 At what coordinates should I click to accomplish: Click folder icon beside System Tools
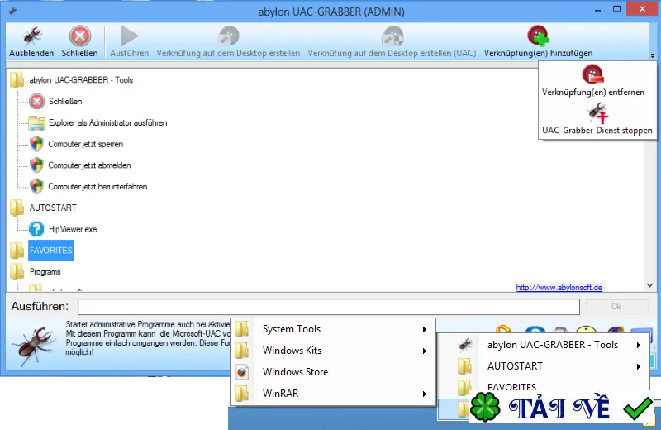242,329
